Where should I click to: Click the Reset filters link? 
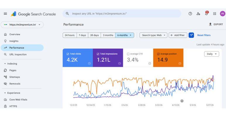click(x=204, y=35)
